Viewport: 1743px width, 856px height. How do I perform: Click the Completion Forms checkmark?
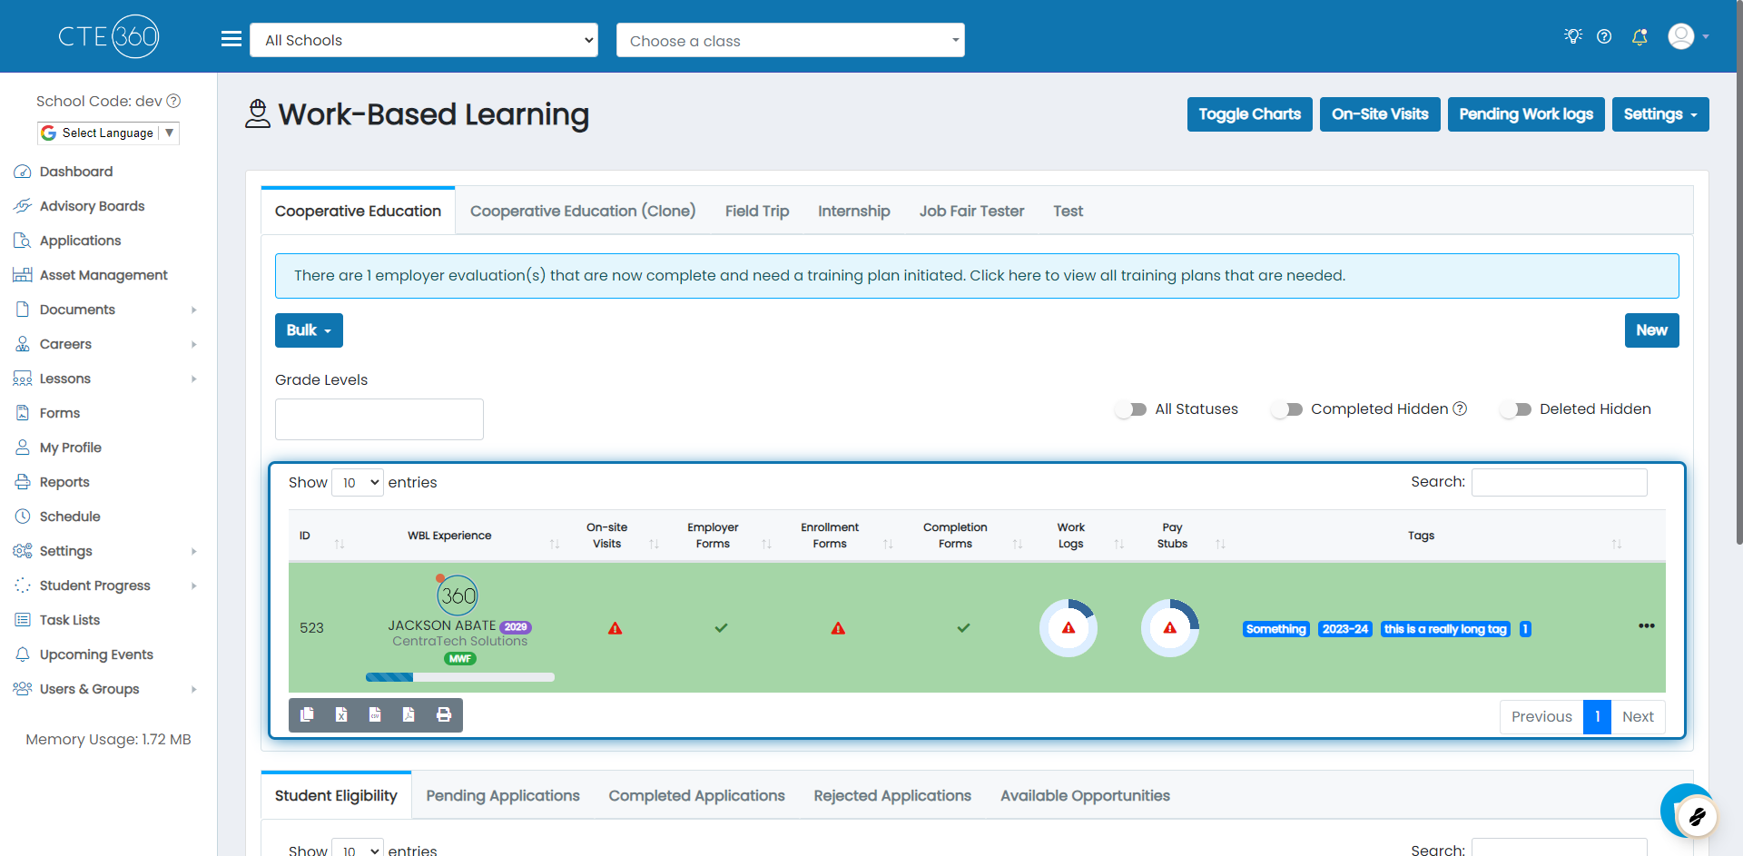963,628
